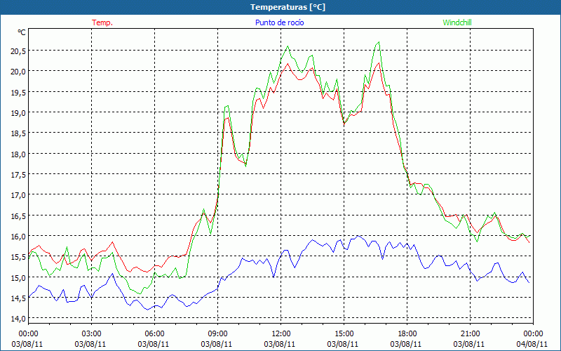
Task: Click the 15:00 time label on the x-axis
Action: point(344,334)
